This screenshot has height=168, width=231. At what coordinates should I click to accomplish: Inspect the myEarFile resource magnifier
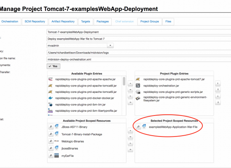[x=51, y=155]
